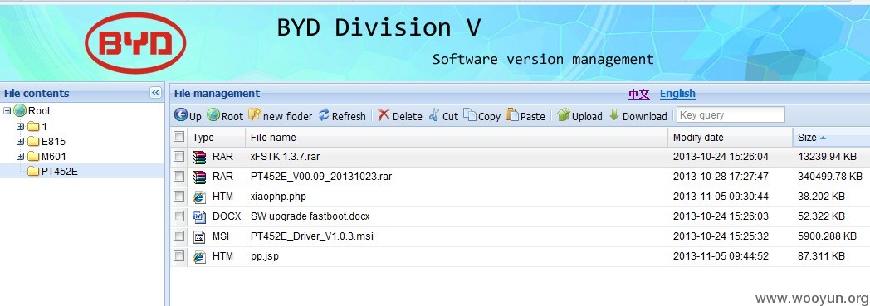The height and width of the screenshot is (306, 870).
Task: Sort by the Type column header
Action: pyautogui.click(x=217, y=137)
